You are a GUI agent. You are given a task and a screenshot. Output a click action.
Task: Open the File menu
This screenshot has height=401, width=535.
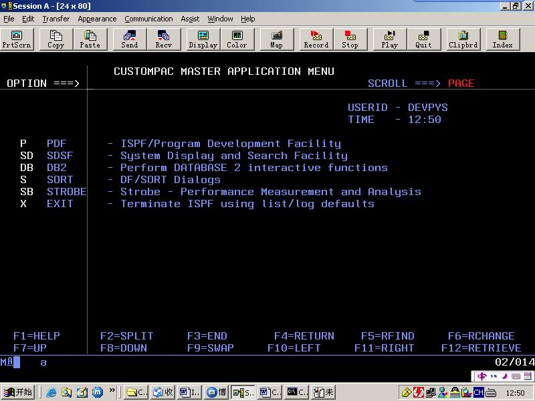(x=9, y=19)
